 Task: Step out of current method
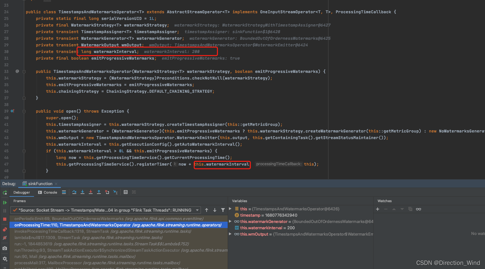(99, 192)
